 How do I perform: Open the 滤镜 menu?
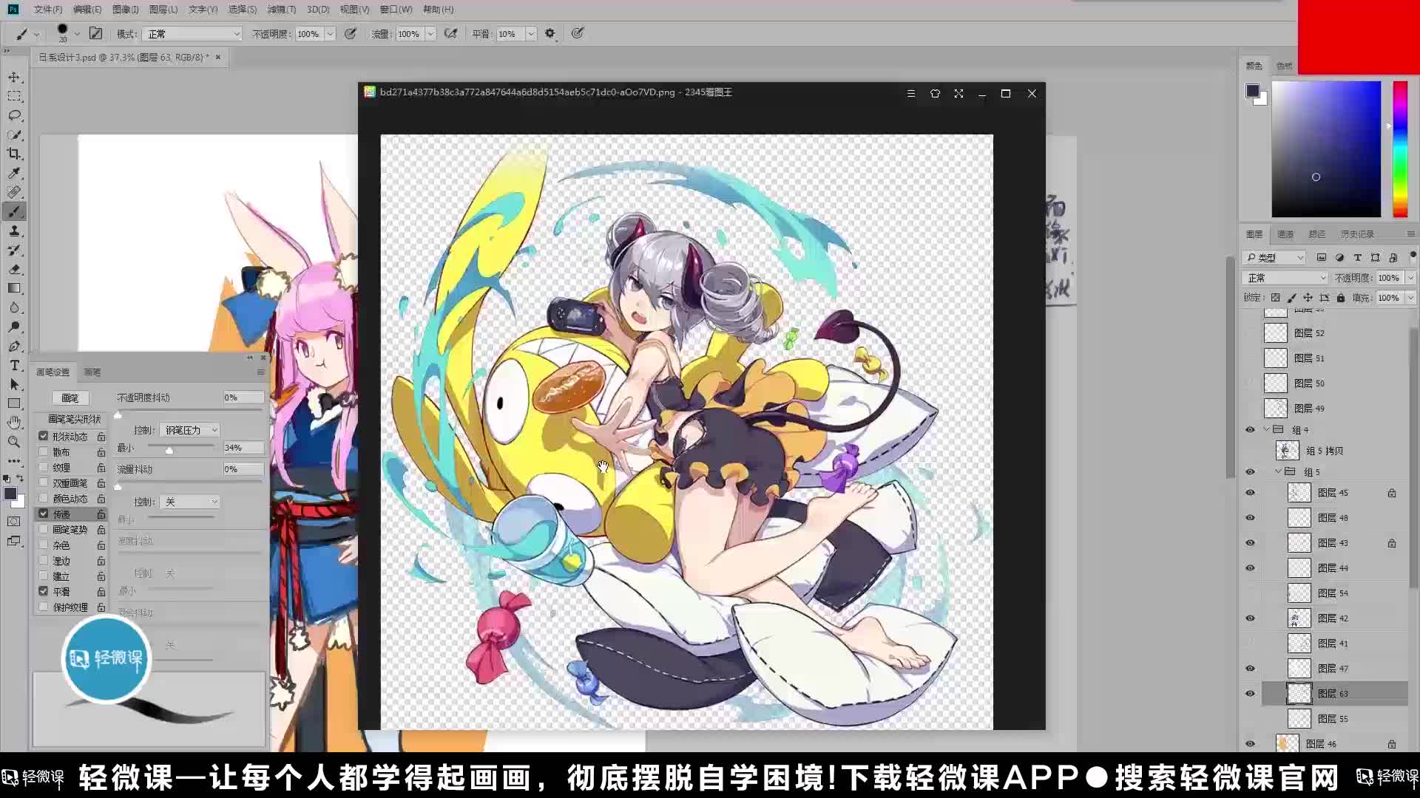click(x=282, y=10)
